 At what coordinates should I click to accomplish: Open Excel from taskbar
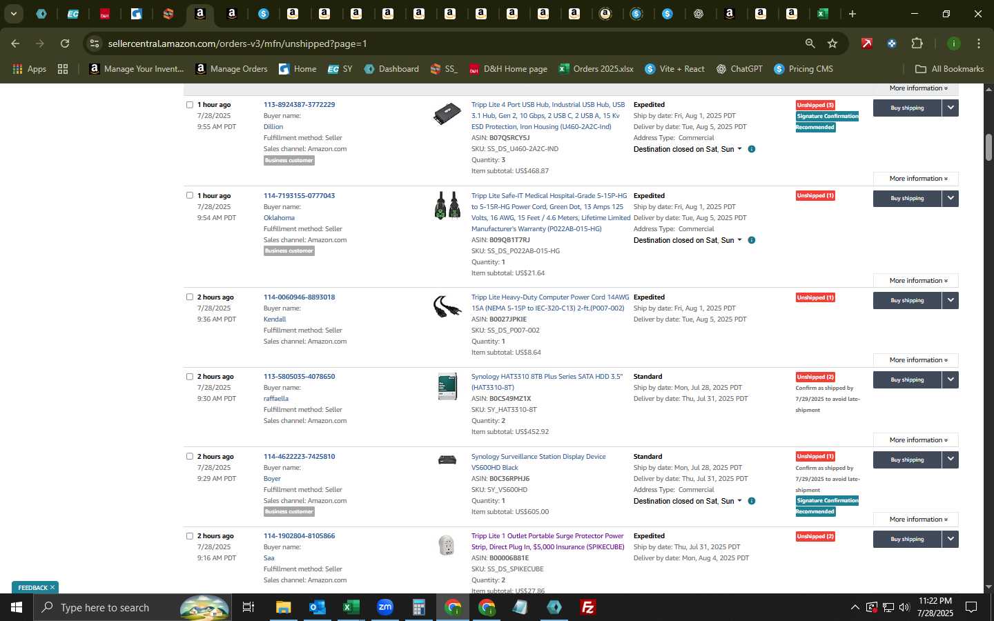[351, 607]
